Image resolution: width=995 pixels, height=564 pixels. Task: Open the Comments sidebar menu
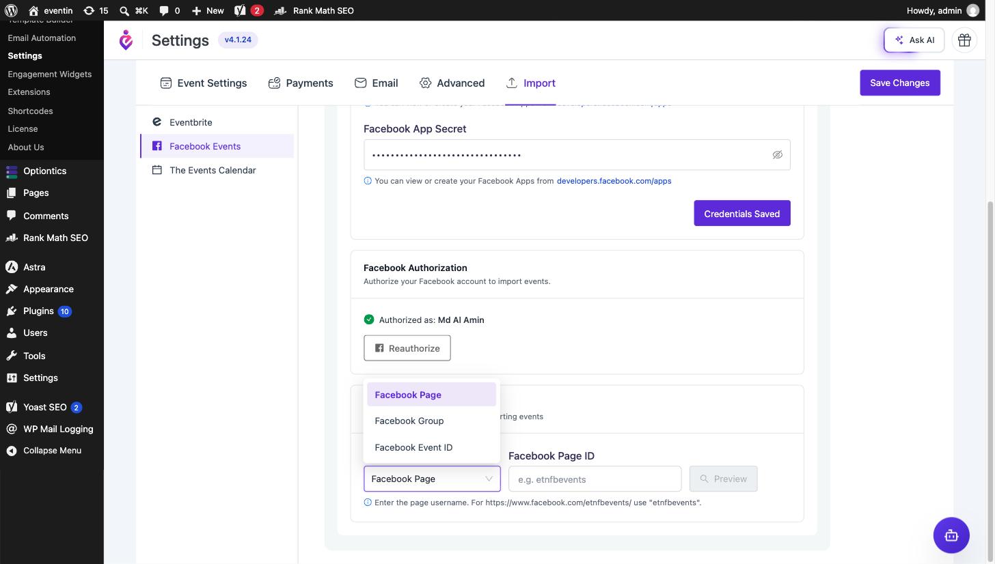52,216
